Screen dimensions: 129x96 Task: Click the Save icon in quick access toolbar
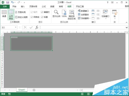(8, 2)
